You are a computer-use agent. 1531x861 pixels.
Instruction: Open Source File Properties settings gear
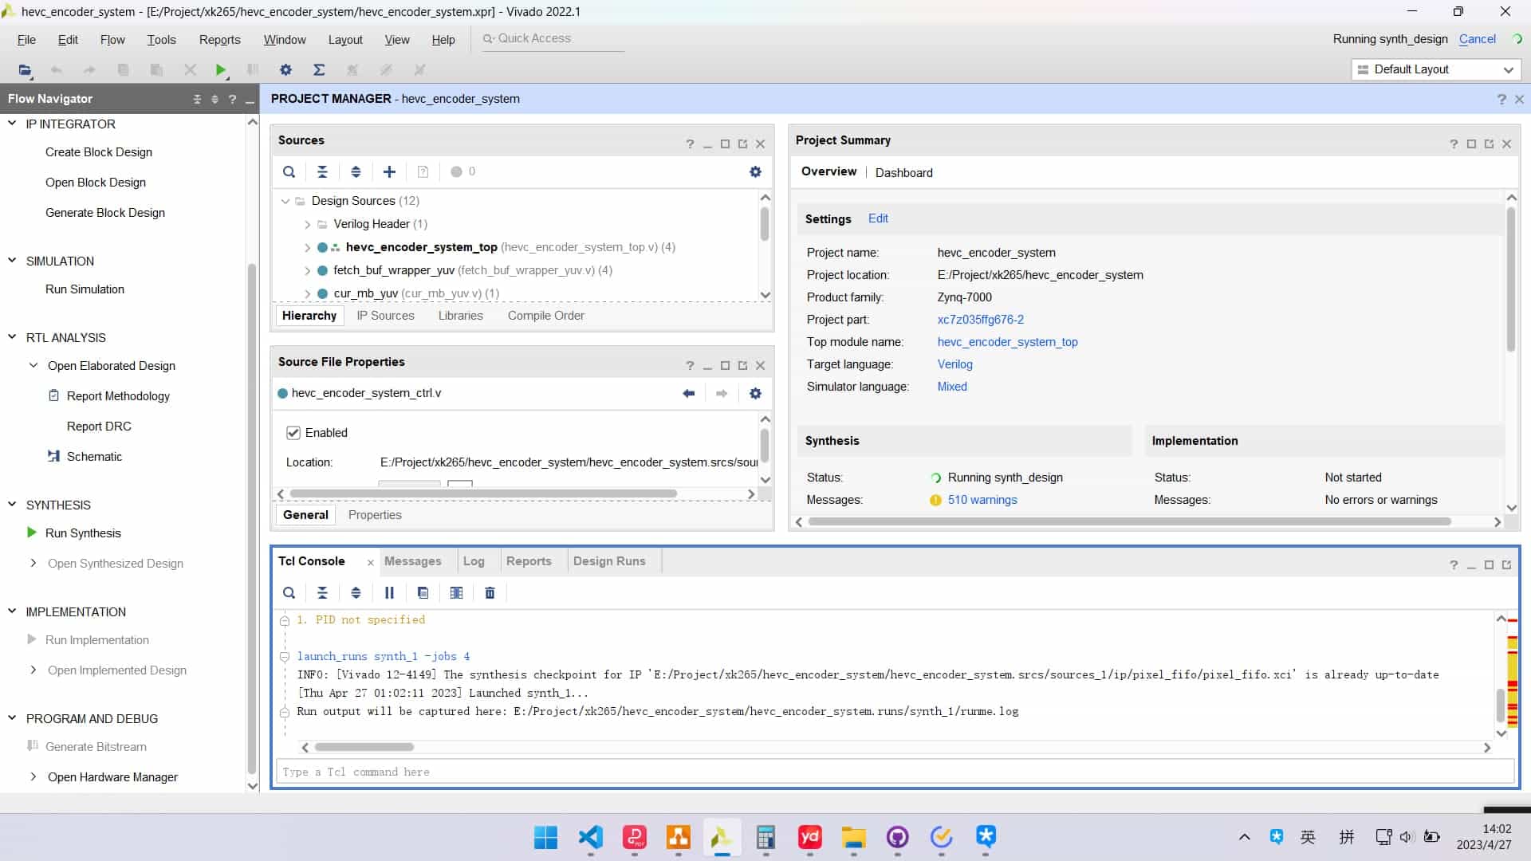coord(755,393)
